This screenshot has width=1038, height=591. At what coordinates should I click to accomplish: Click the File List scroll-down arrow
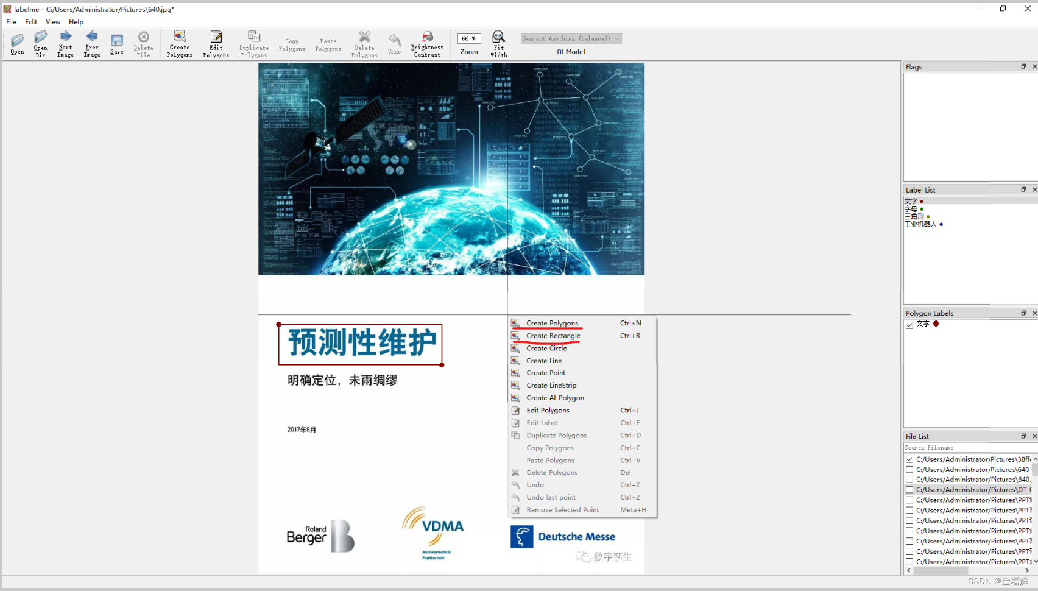pos(1035,562)
